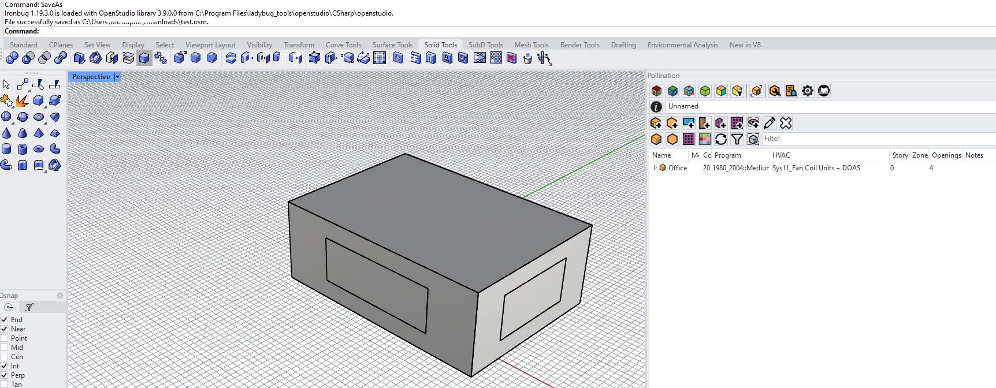The width and height of the screenshot is (996, 388).
Task: Click the model info icon beside Unnamed
Action: coord(656,107)
